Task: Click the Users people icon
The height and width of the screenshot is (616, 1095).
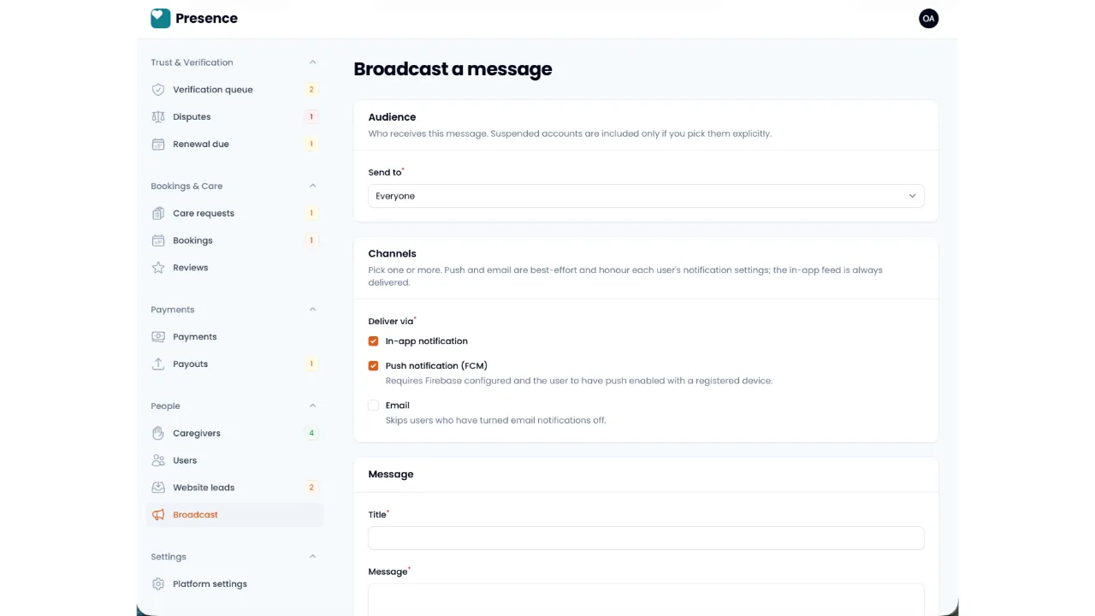Action: [x=158, y=460]
